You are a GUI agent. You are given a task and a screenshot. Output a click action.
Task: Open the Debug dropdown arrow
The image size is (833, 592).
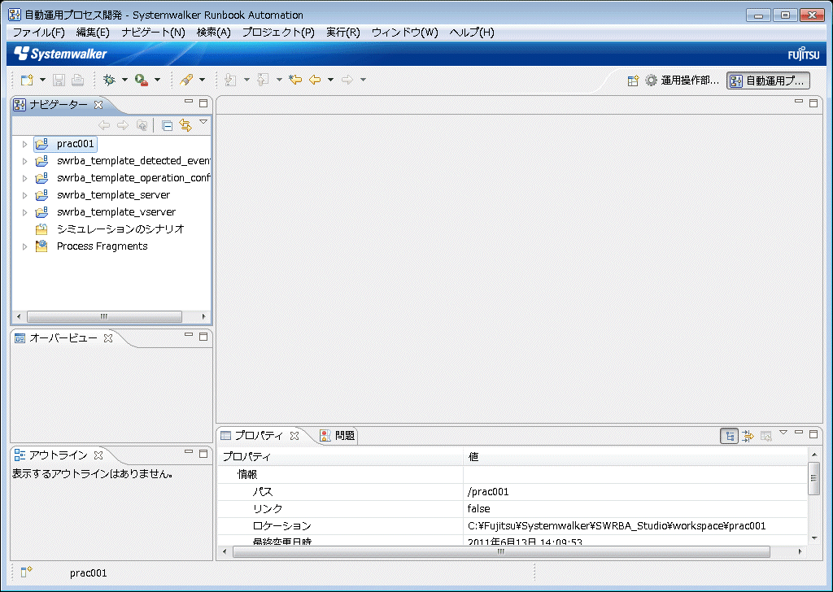(x=124, y=80)
